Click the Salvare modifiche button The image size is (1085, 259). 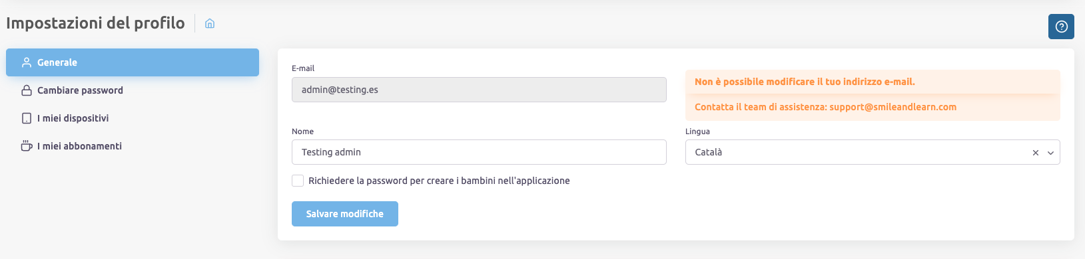coord(345,214)
